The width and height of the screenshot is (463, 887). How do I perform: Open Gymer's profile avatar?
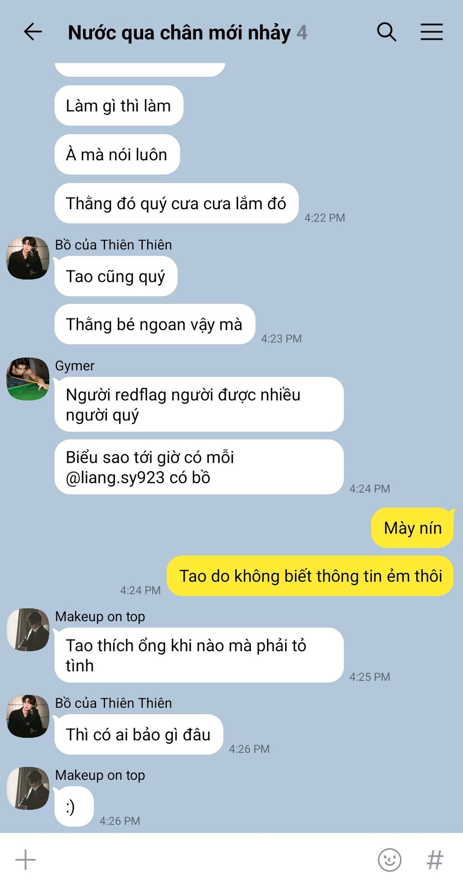point(28,379)
